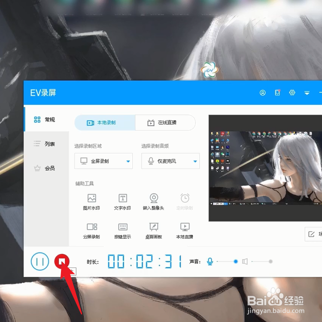Screen dimensions: 322x322
Task: Select 本地录制 mode
Action: point(105,123)
